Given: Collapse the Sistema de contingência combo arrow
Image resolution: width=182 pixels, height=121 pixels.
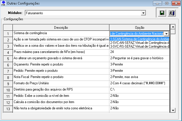Looking at the screenshot, I should tap(167, 34).
